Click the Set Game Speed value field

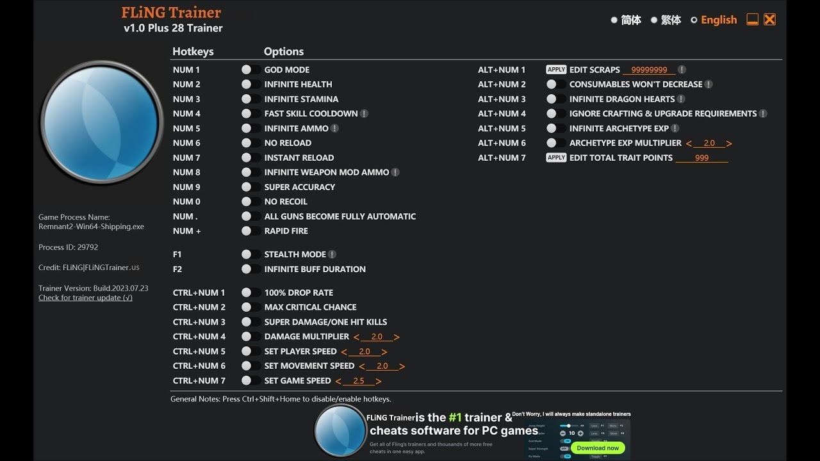click(359, 381)
